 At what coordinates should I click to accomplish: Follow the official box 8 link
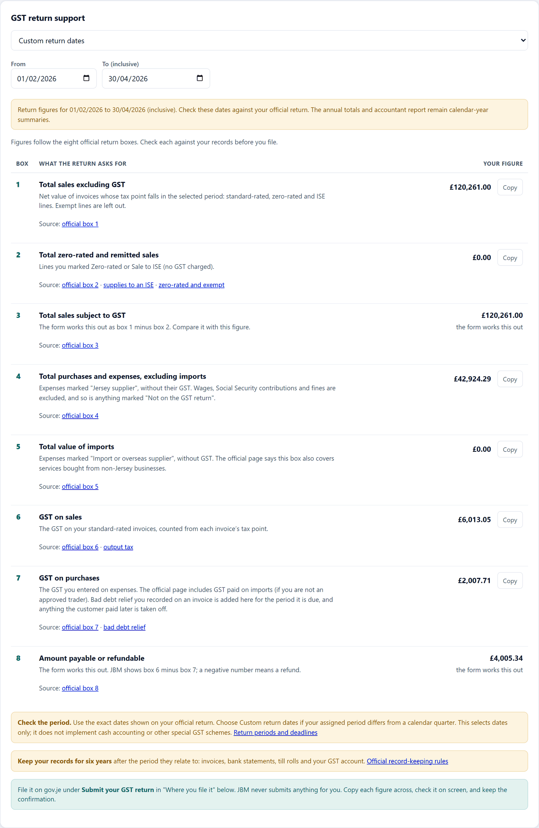[x=80, y=688]
